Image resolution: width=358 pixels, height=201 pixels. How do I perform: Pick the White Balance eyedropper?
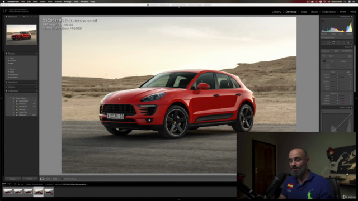point(324,62)
